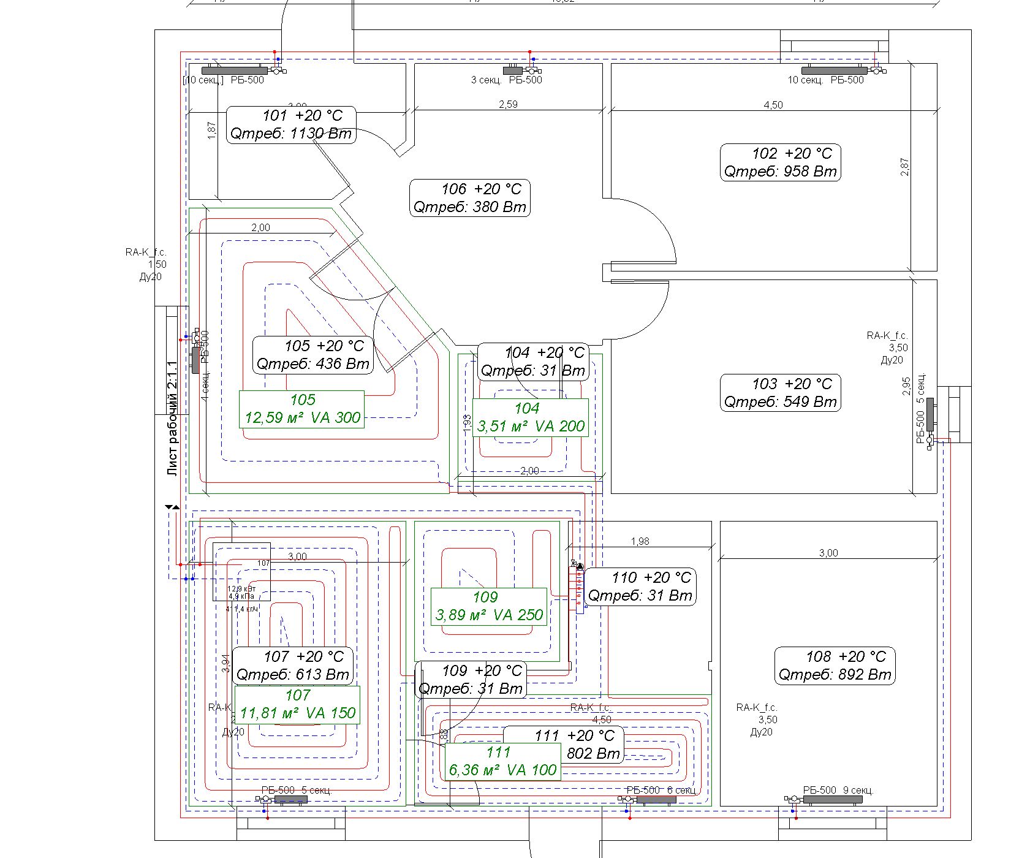Select room label 104 Qтреб: 31 Вт
This screenshot has width=1030, height=858.
[x=533, y=362]
